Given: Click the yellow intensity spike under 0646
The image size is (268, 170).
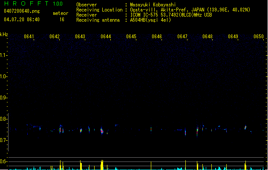Looking at the screenshot, I should (x=151, y=166).
